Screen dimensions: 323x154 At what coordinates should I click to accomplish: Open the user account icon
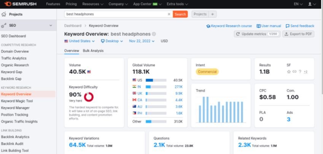click(x=310, y=4)
